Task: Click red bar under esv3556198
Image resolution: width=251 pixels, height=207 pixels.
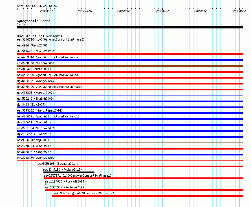Action: point(148,166)
